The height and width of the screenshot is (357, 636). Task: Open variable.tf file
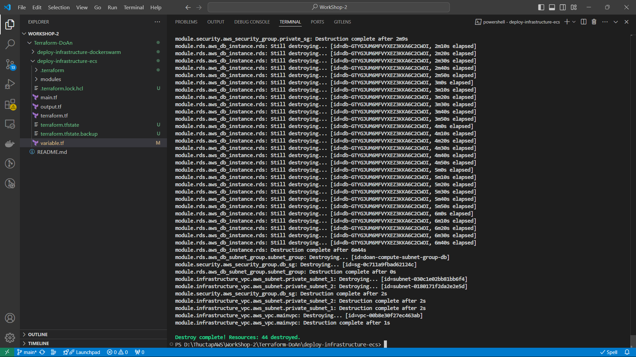(93, 143)
